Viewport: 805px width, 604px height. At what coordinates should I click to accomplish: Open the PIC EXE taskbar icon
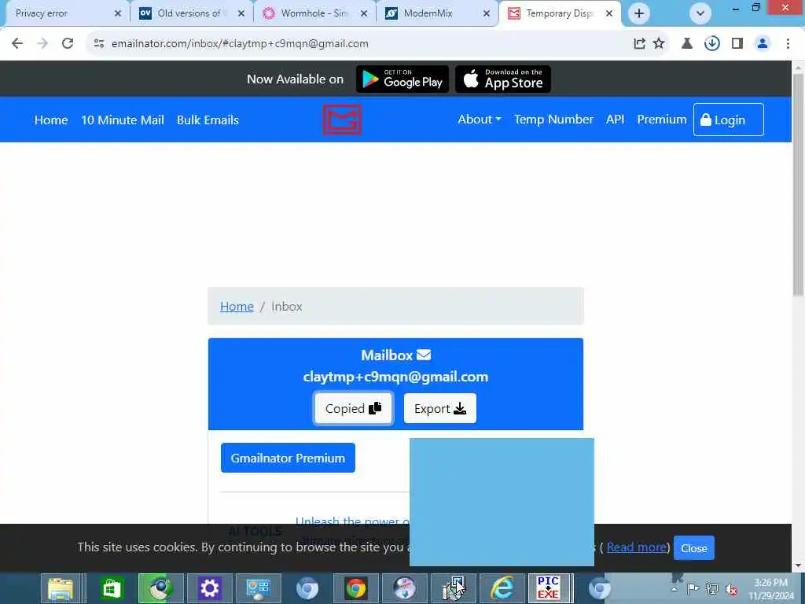tap(548, 588)
